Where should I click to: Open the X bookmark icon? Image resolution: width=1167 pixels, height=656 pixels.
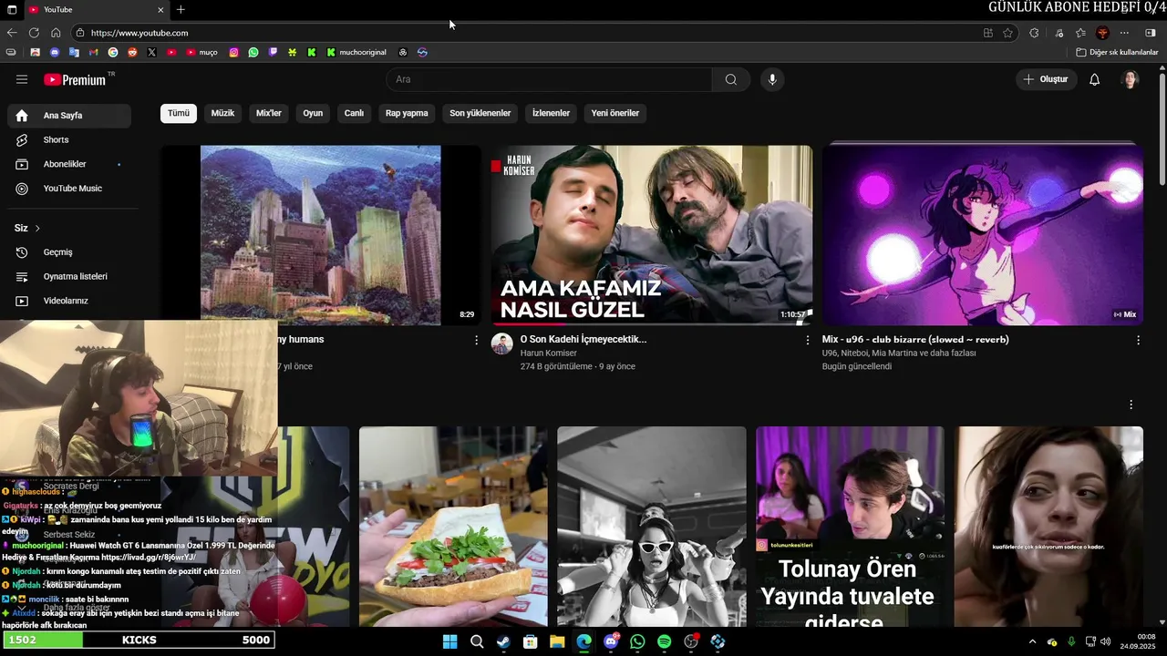point(151,52)
